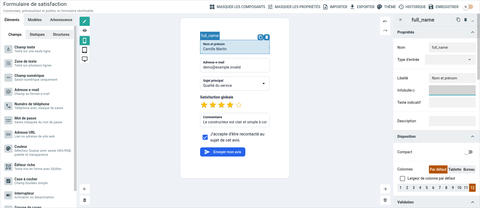Delete the full_name field on canvas
The height and width of the screenshot is (208, 480).
coord(267,37)
